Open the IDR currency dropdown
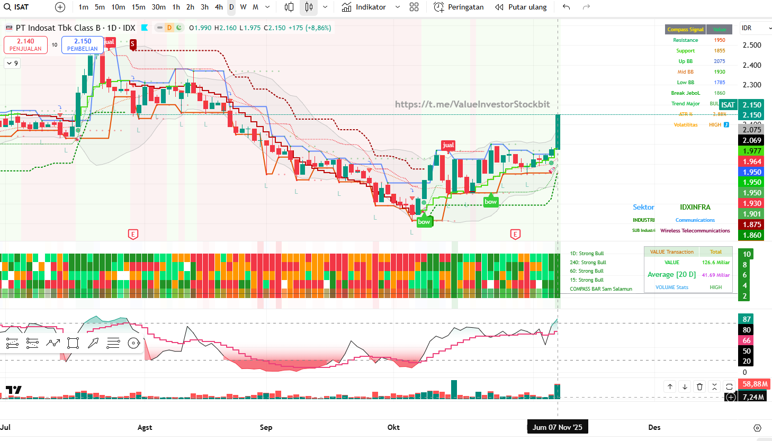This screenshot has height=441, width=772. tap(756, 28)
